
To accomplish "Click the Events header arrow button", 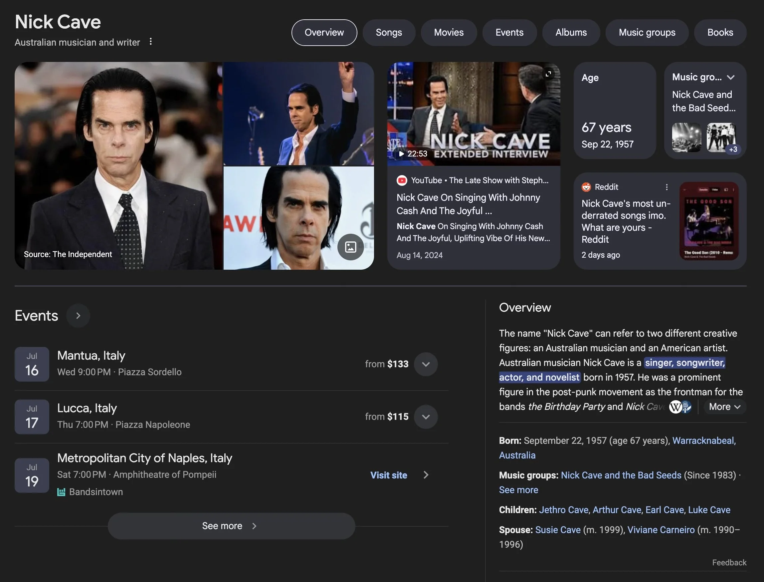I will click(78, 316).
